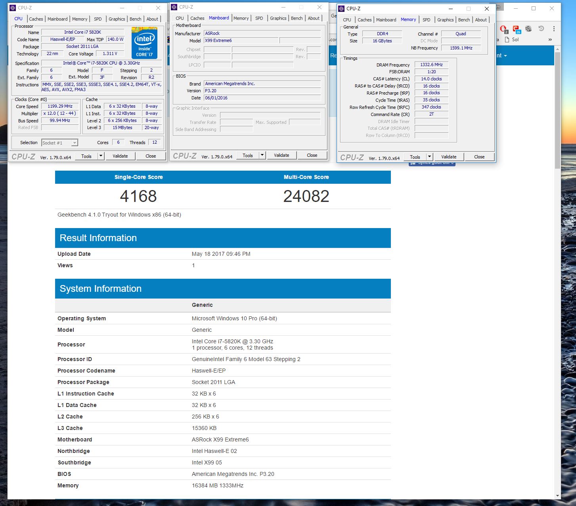This screenshot has width=576, height=506.
Task: Click the history clock extension icon
Action: pos(541,29)
